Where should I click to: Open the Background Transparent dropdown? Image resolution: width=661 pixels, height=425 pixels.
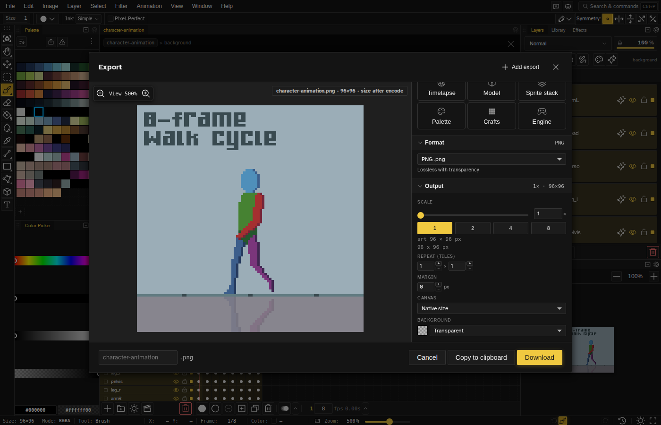(x=498, y=331)
